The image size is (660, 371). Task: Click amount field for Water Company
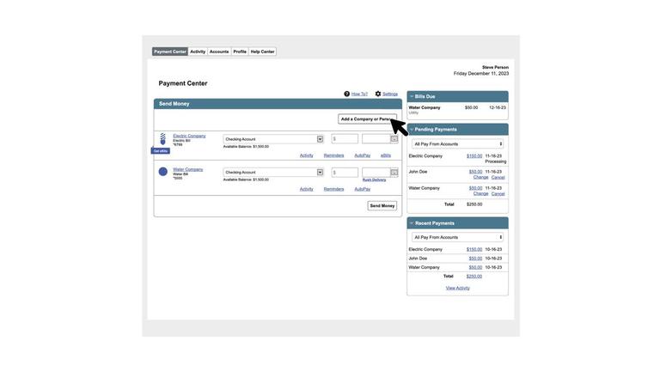coord(345,172)
